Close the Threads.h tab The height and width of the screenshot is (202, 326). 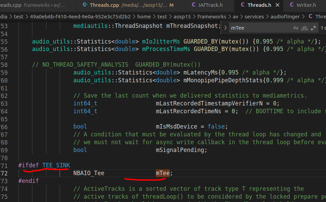click(x=277, y=5)
